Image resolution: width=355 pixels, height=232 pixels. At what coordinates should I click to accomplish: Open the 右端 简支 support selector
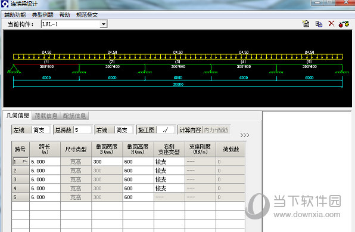pos(124,130)
